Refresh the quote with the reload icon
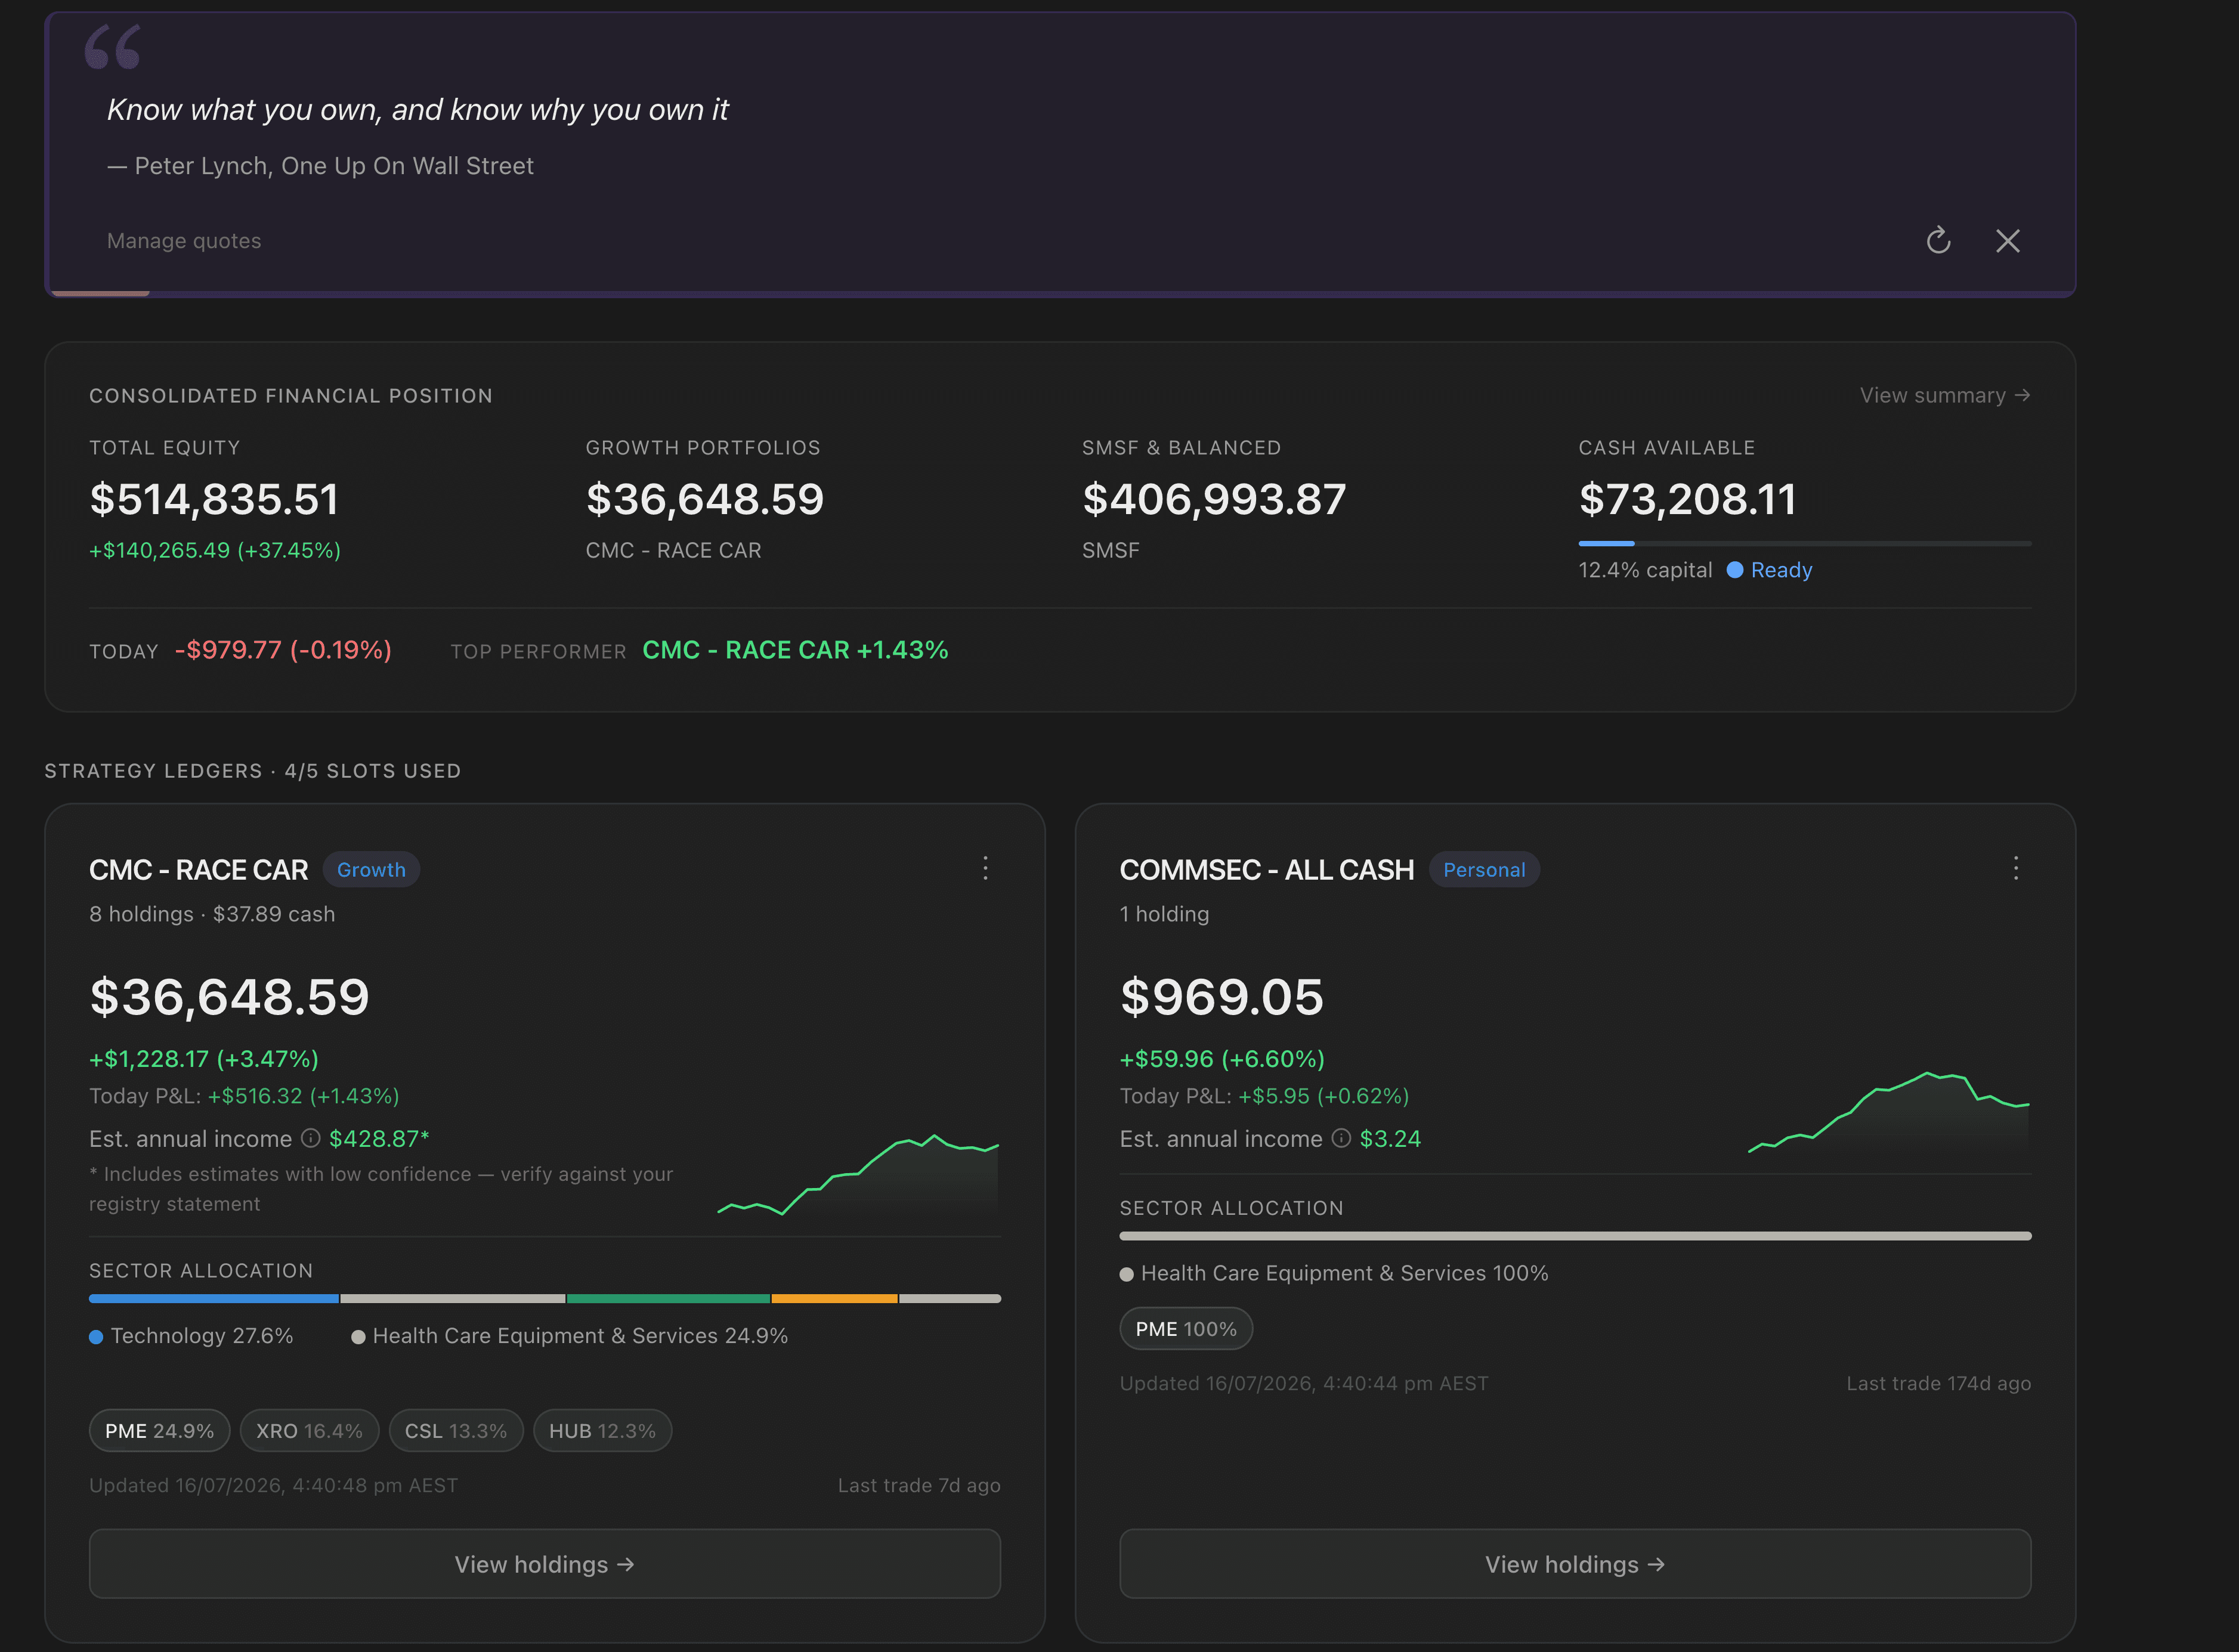Image resolution: width=2239 pixels, height=1652 pixels. [1938, 241]
